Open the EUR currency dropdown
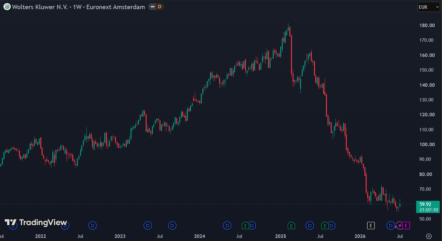The width and height of the screenshot is (442, 241). (428, 7)
